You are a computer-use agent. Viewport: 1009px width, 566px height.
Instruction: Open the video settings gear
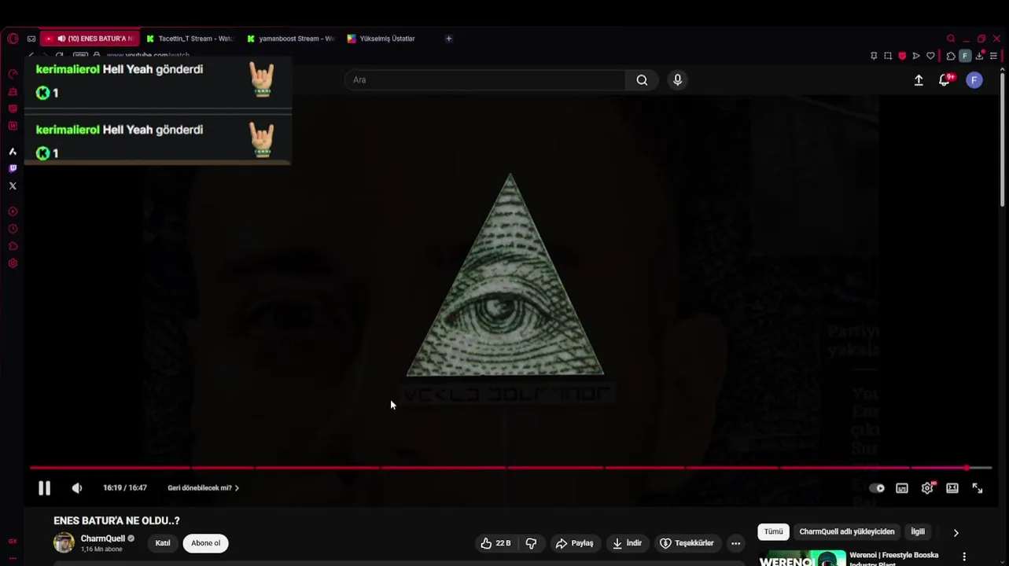click(x=927, y=488)
